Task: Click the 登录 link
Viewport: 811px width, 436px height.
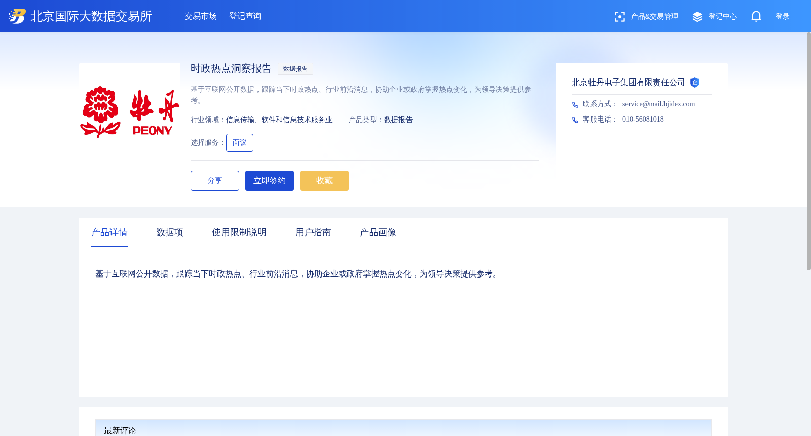Action: (783, 17)
